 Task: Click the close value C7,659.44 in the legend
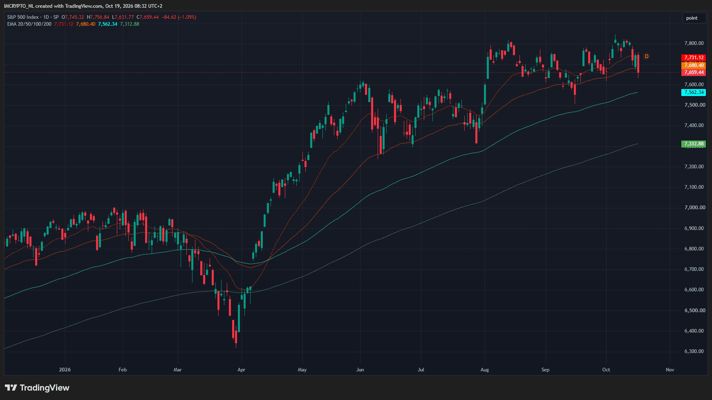[148, 17]
